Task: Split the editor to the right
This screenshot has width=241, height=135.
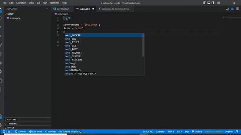Action: [238, 9]
